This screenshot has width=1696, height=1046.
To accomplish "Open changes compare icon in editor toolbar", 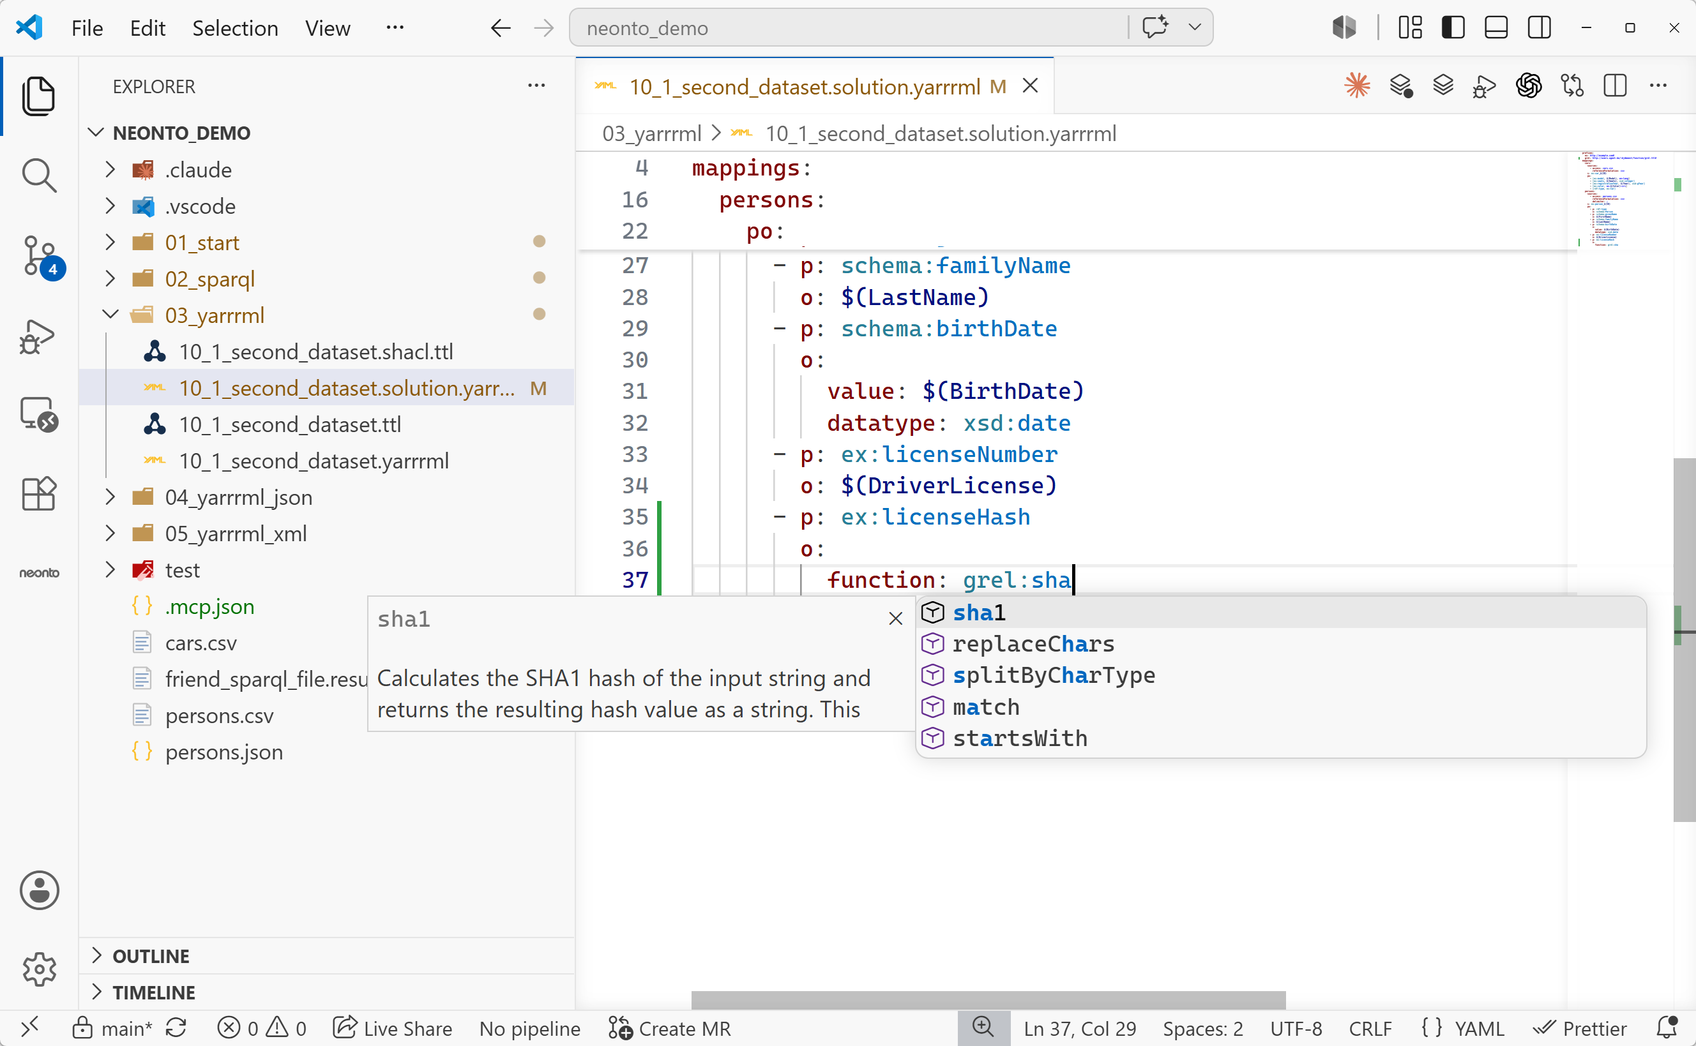I will pyautogui.click(x=1572, y=86).
